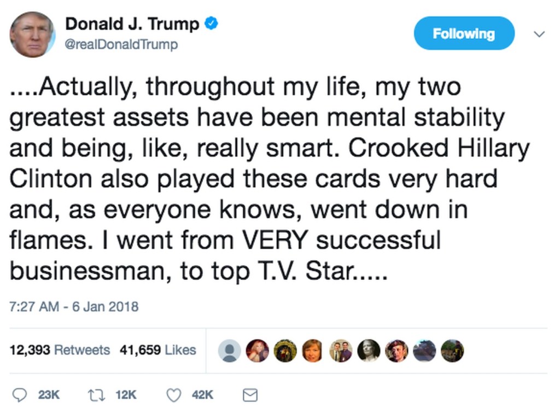This screenshot has width=560, height=420.
Task: Click the 23K reply count
Action: tap(49, 395)
